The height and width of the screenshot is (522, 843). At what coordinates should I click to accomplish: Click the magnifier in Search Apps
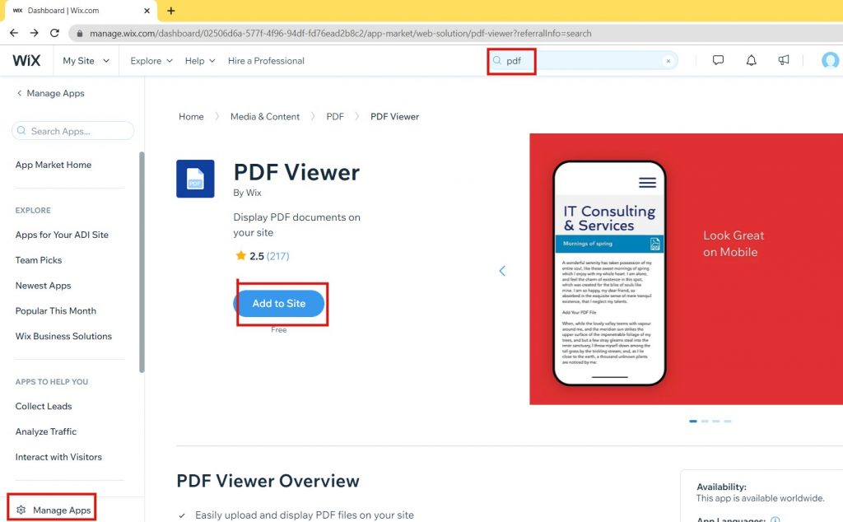tap(21, 131)
